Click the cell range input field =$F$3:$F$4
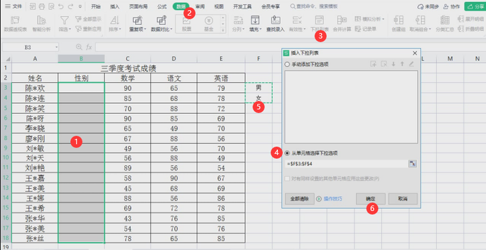486x250 pixels. 346,164
